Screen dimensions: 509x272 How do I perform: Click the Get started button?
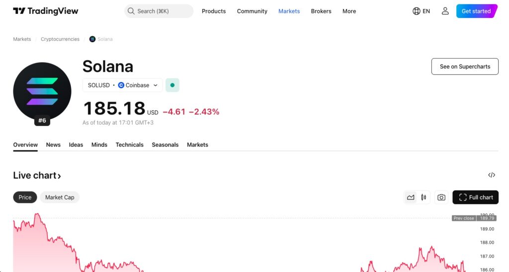click(477, 11)
